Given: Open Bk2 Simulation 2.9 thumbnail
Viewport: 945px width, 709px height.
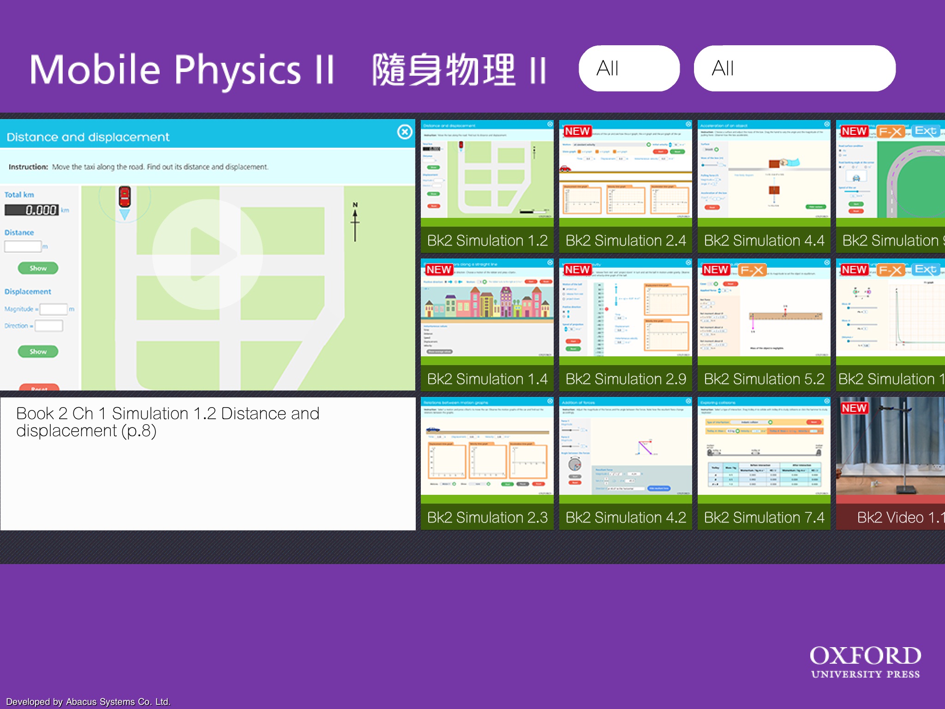Looking at the screenshot, I should click(625, 324).
